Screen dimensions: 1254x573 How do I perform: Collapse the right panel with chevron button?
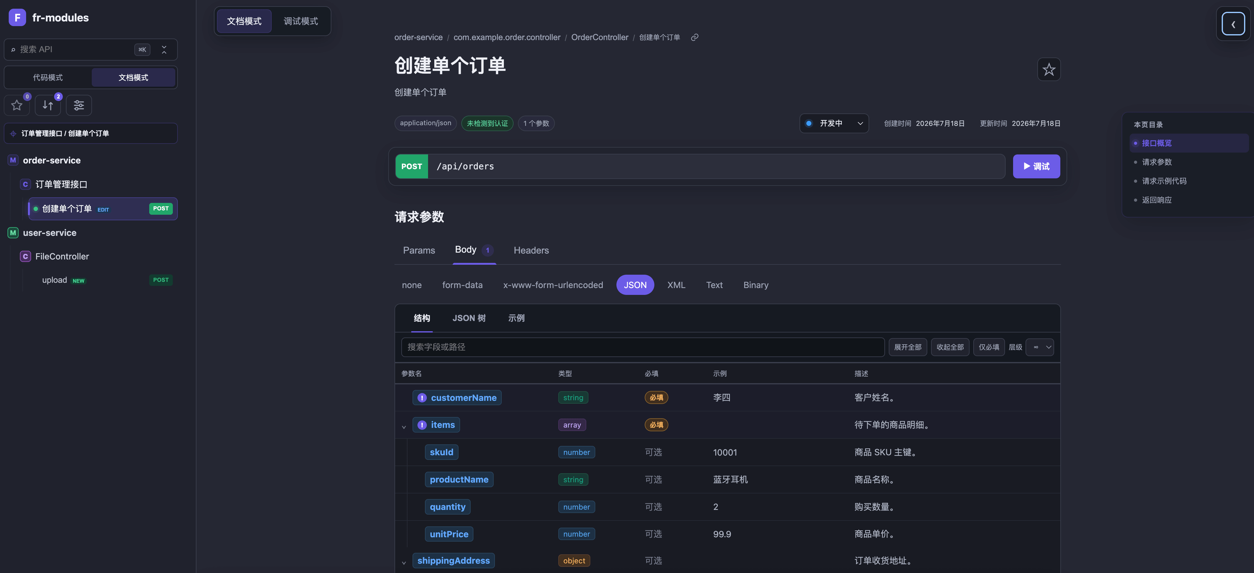(x=1233, y=24)
